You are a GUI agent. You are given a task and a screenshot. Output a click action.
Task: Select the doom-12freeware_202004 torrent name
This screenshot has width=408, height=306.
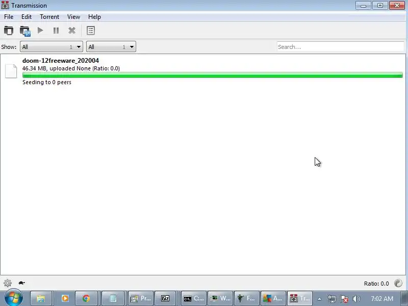pos(61,61)
